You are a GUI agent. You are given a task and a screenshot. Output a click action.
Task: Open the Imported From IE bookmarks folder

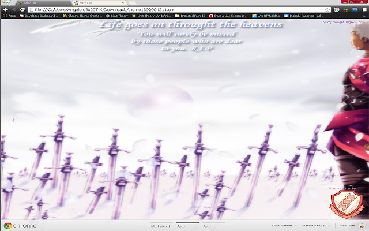point(190,16)
